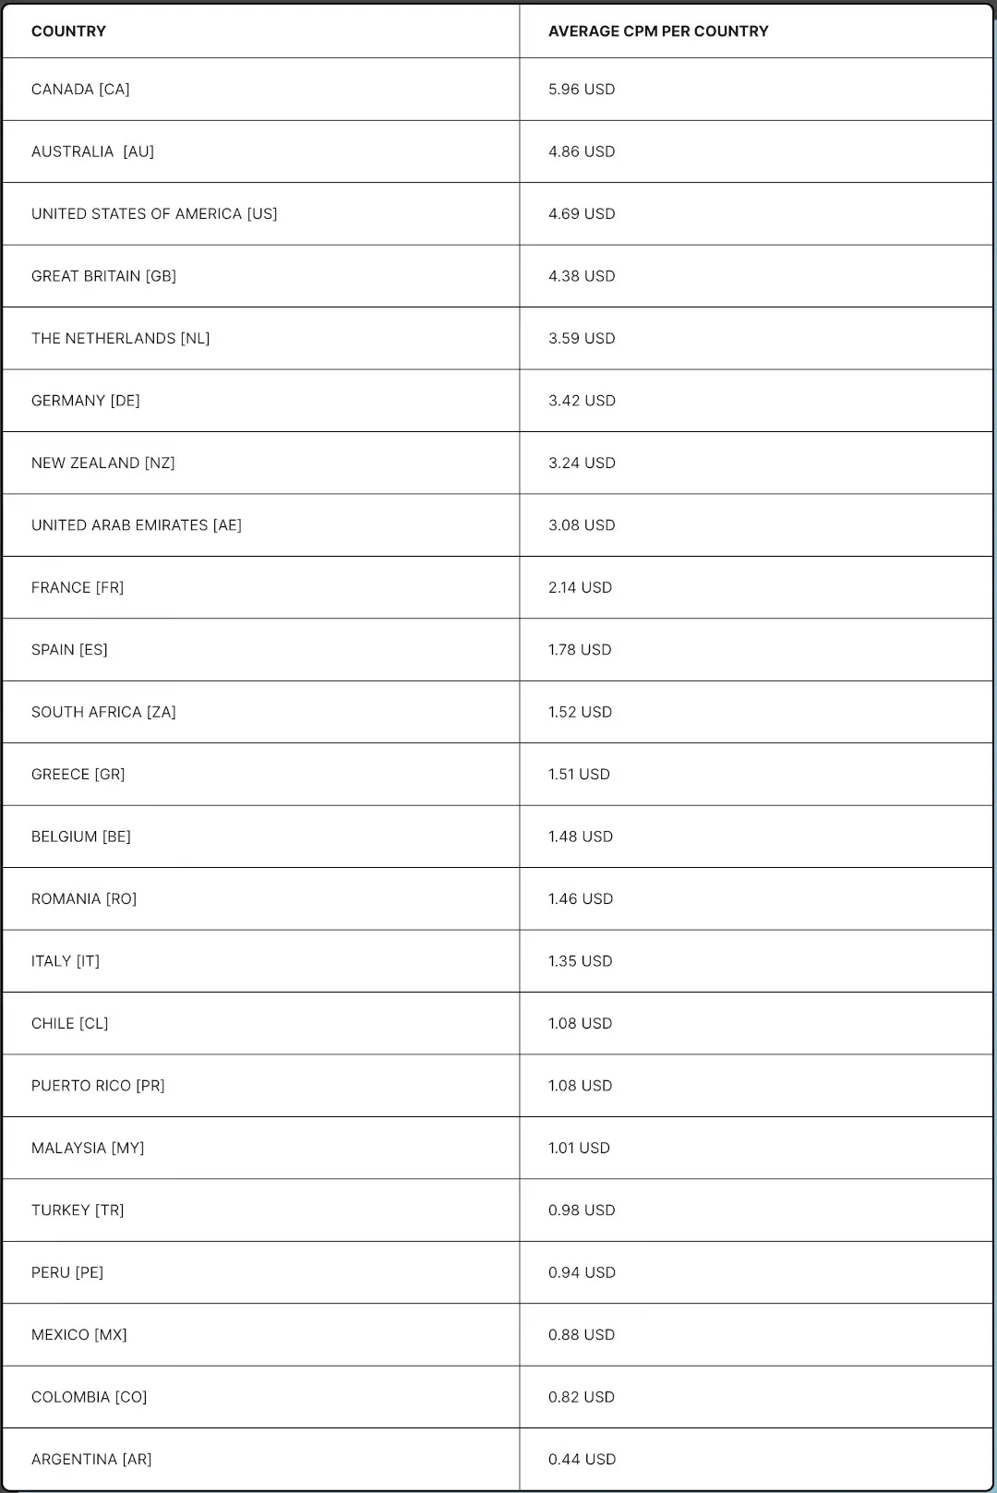This screenshot has width=997, height=1493.
Task: Click the GREECE [GR] row label
Action: point(78,775)
